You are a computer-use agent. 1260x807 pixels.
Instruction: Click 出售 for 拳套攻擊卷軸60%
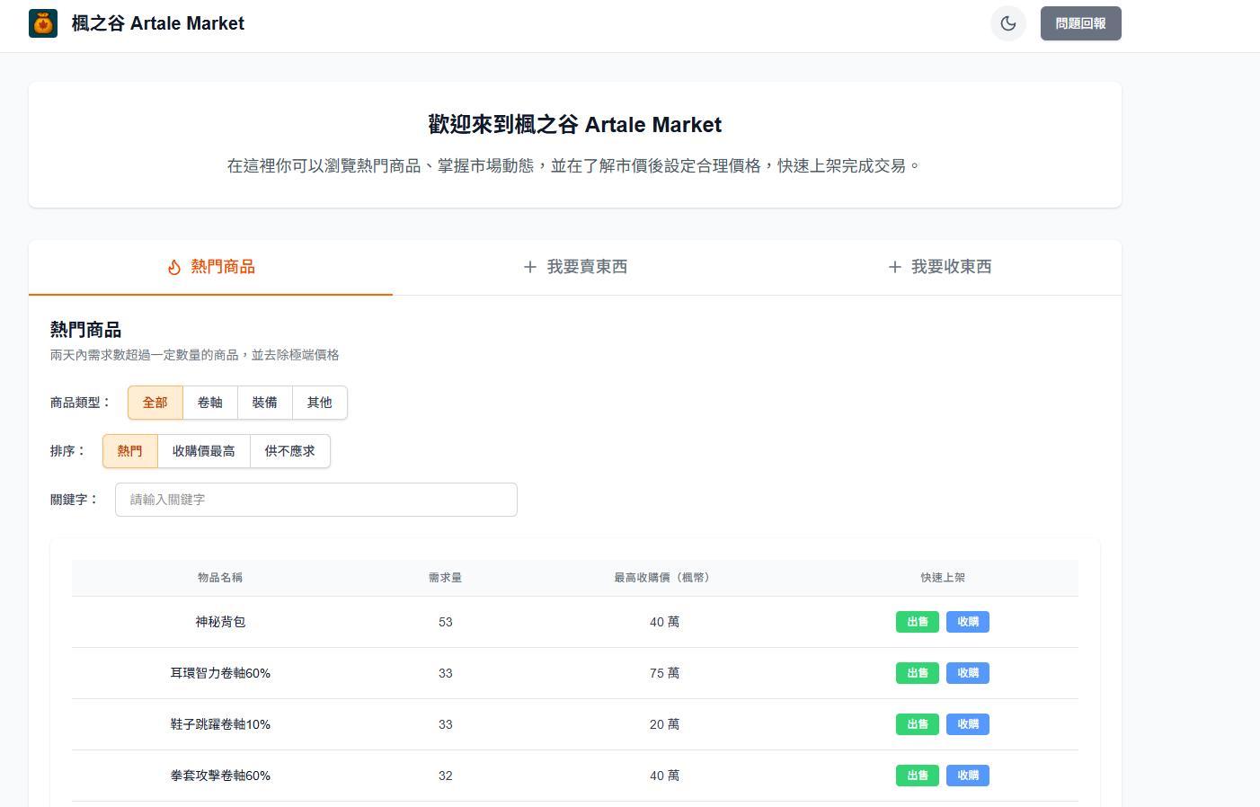(917, 776)
